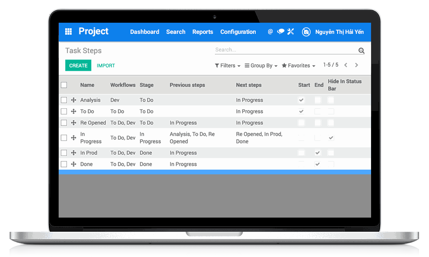Click the tools (screwdriver and wrench) icon

[290, 32]
